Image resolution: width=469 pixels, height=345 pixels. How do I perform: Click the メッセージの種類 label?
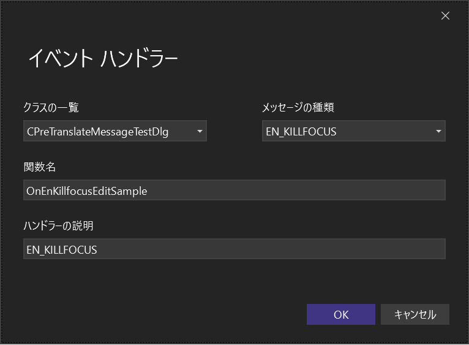pos(298,108)
